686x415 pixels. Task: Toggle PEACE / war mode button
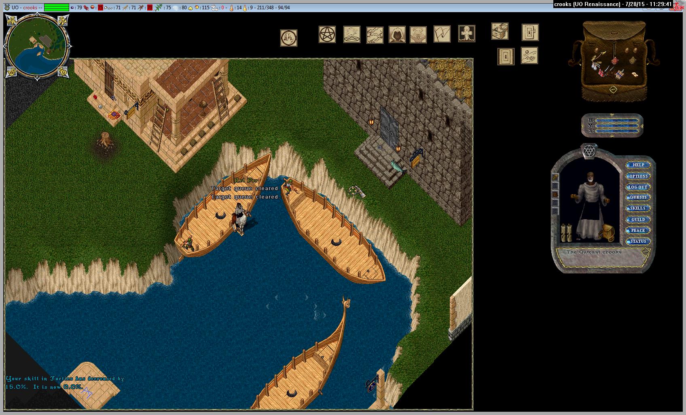pos(638,230)
